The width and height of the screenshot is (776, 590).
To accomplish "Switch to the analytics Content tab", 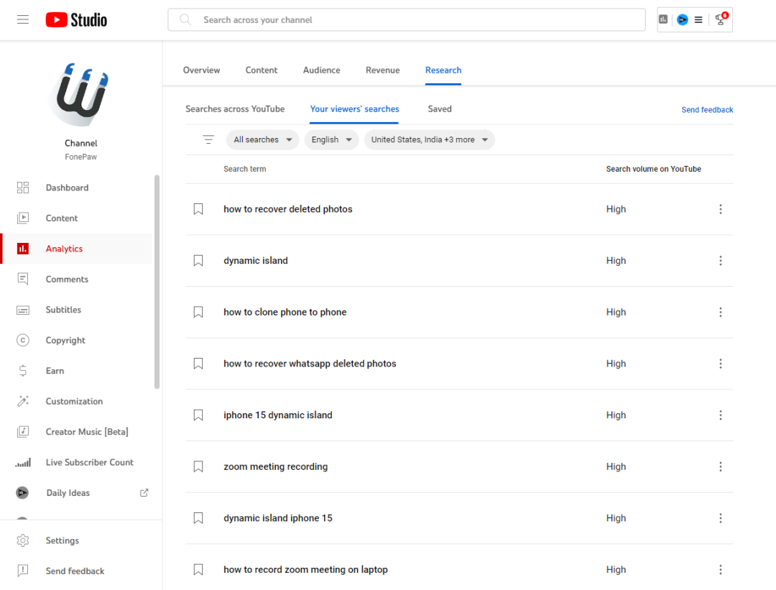I will (x=262, y=70).
